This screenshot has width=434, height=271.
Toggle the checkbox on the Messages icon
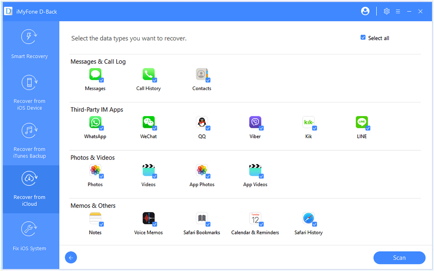coord(101,80)
